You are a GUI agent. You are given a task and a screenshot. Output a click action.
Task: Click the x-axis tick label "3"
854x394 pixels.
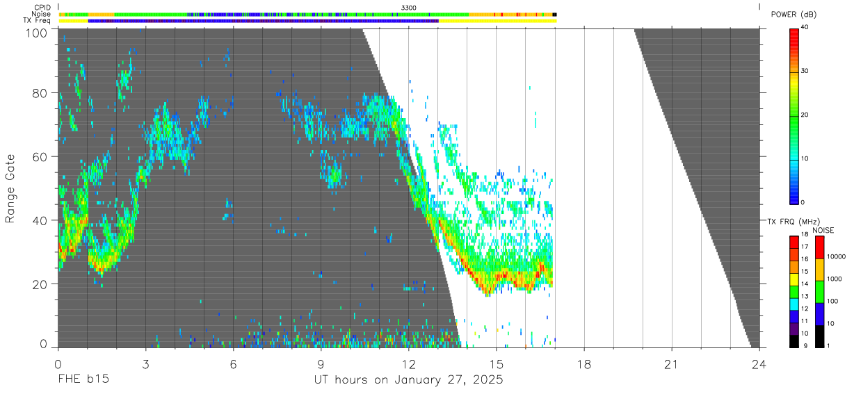[x=145, y=363]
